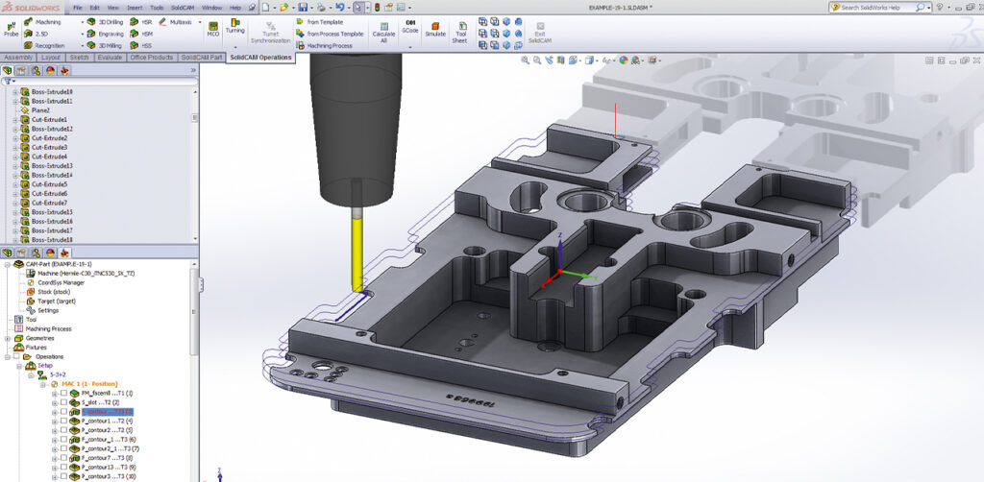984x482 pixels.
Task: Open the SolidCAM menu
Action: point(183,7)
